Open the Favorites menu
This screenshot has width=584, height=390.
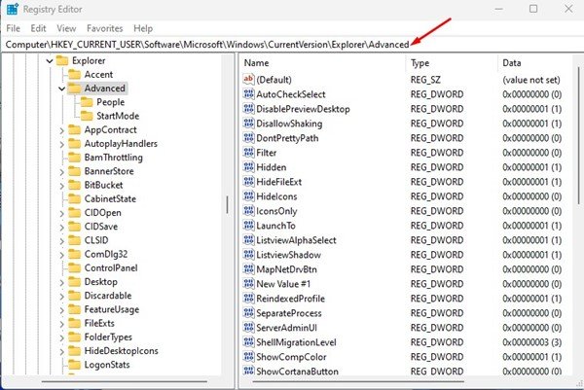coord(105,28)
